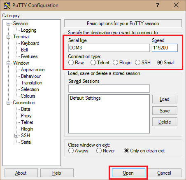Collapse the Connection category node
The width and height of the screenshot is (186, 180).
[x=8, y=103]
